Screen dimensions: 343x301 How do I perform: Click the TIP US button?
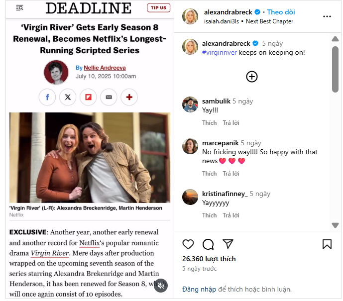coord(159,8)
